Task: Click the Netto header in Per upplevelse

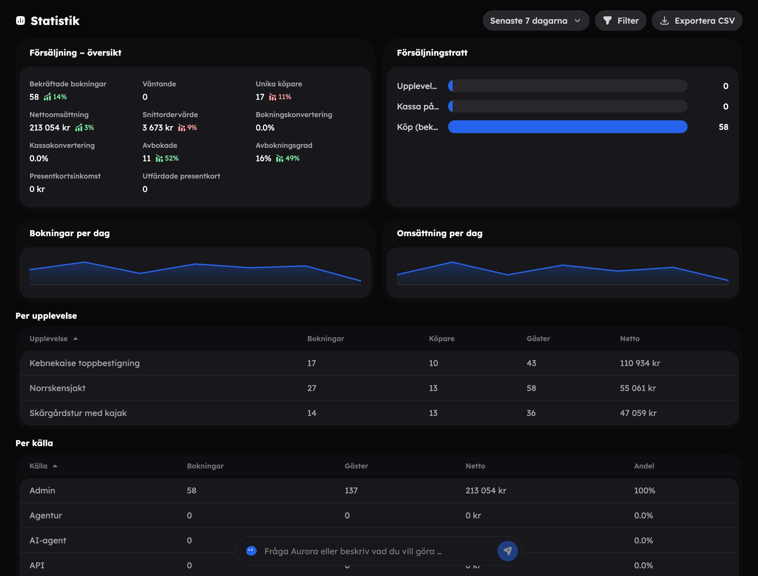Action: tap(629, 339)
